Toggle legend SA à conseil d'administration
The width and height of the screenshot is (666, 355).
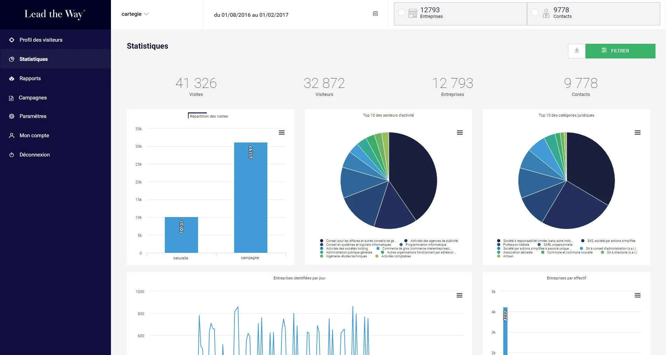(x=608, y=249)
